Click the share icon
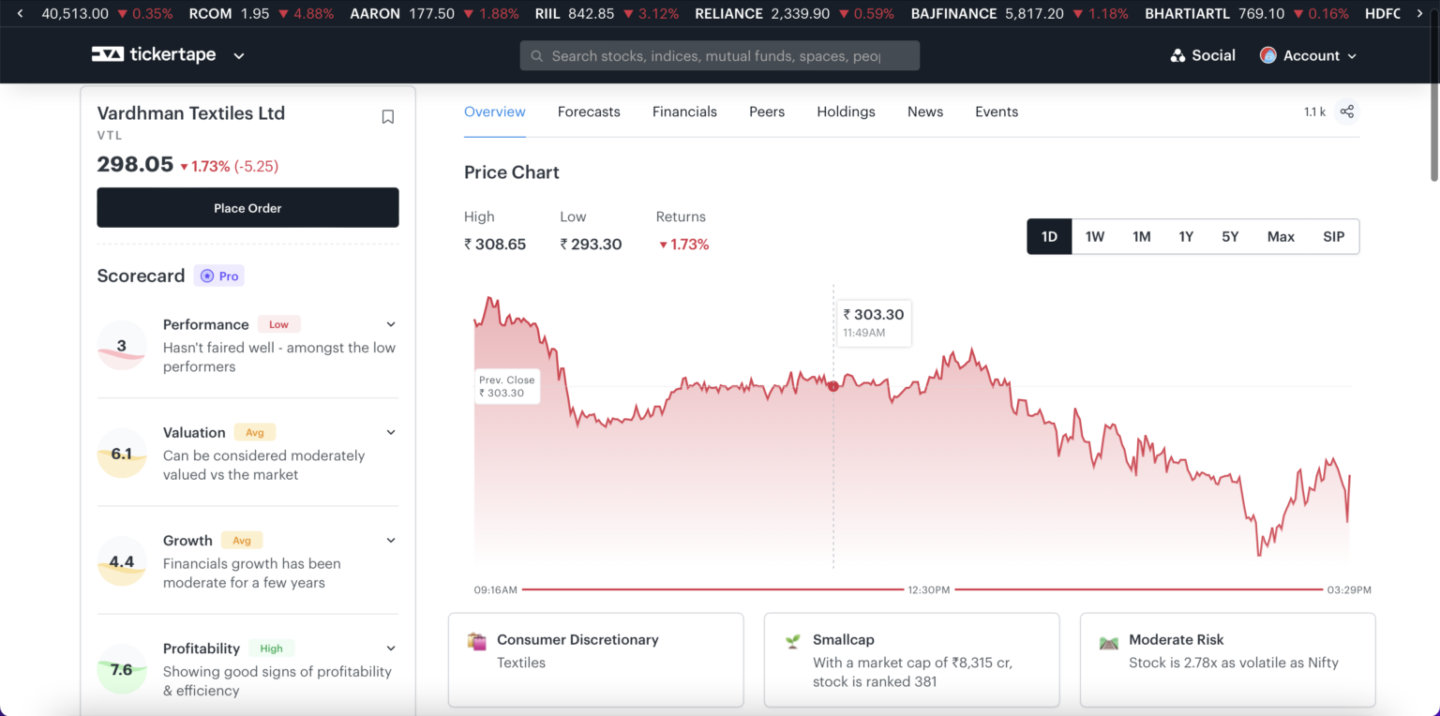1440x716 pixels. (1346, 112)
